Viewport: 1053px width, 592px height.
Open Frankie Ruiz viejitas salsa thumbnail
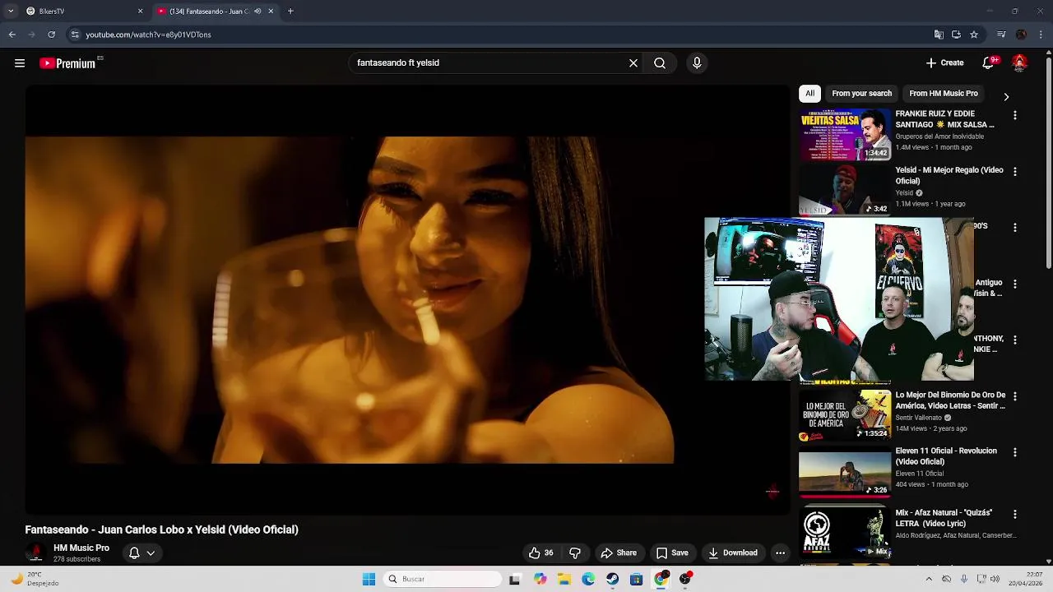click(845, 134)
